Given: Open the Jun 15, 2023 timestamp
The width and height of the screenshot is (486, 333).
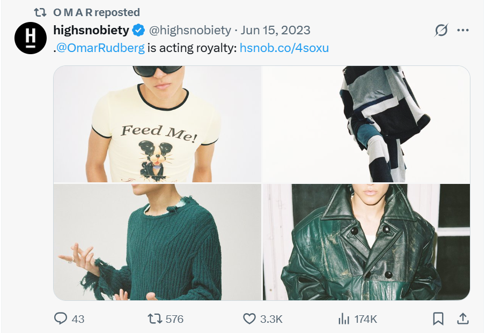Looking at the screenshot, I should pyautogui.click(x=276, y=30).
